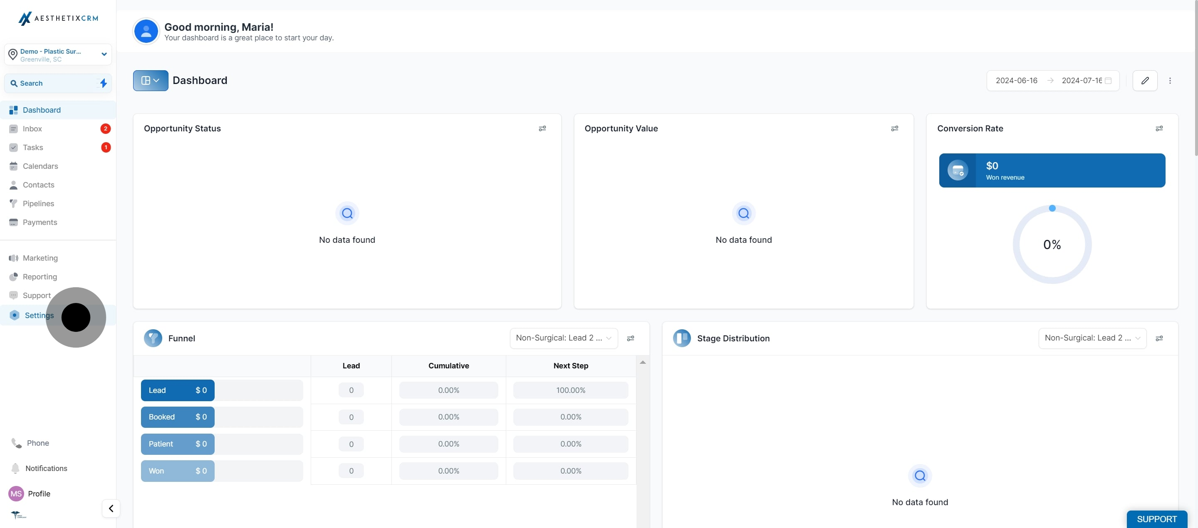Click the '100.00%' Next Step cell
This screenshot has width=1198, height=528.
point(571,390)
